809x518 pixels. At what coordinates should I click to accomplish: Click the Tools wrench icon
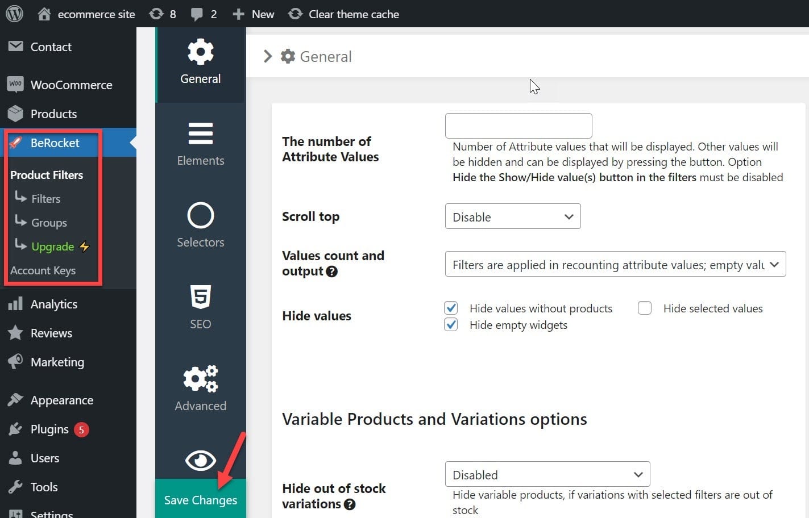coord(16,487)
